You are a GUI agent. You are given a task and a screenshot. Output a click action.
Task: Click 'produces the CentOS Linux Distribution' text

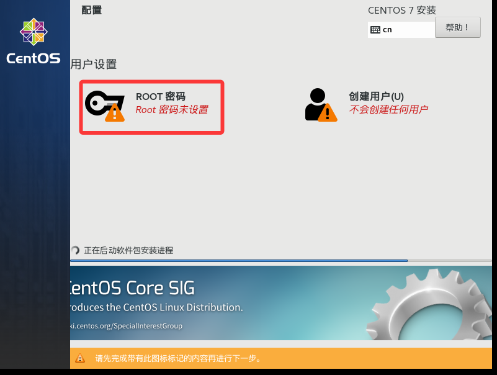coord(156,307)
